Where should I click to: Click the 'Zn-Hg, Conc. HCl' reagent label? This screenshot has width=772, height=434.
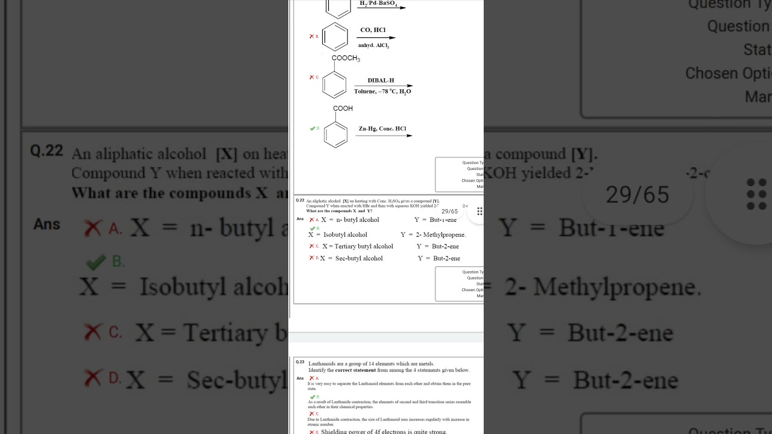[x=382, y=128]
